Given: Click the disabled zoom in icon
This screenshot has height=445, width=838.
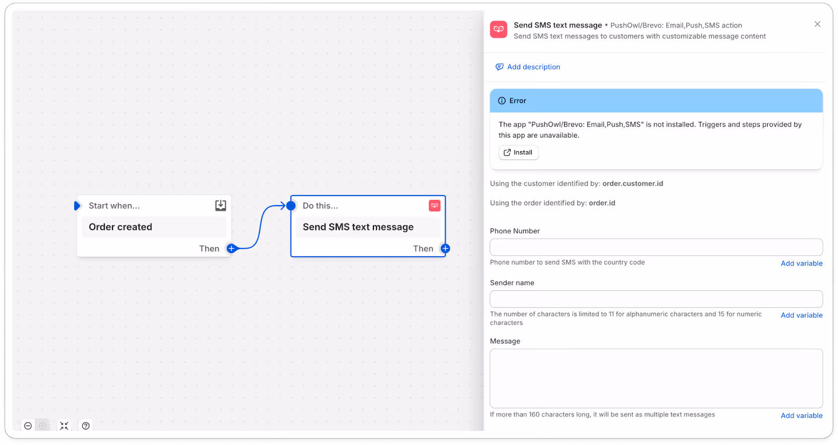Looking at the screenshot, I should point(43,426).
